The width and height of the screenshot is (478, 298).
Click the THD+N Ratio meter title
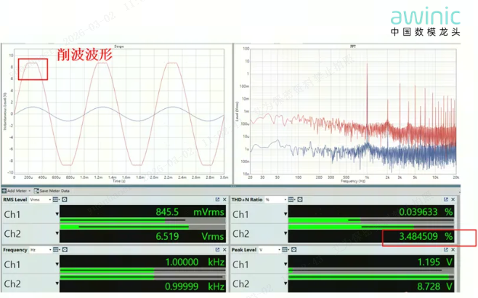(x=247, y=200)
